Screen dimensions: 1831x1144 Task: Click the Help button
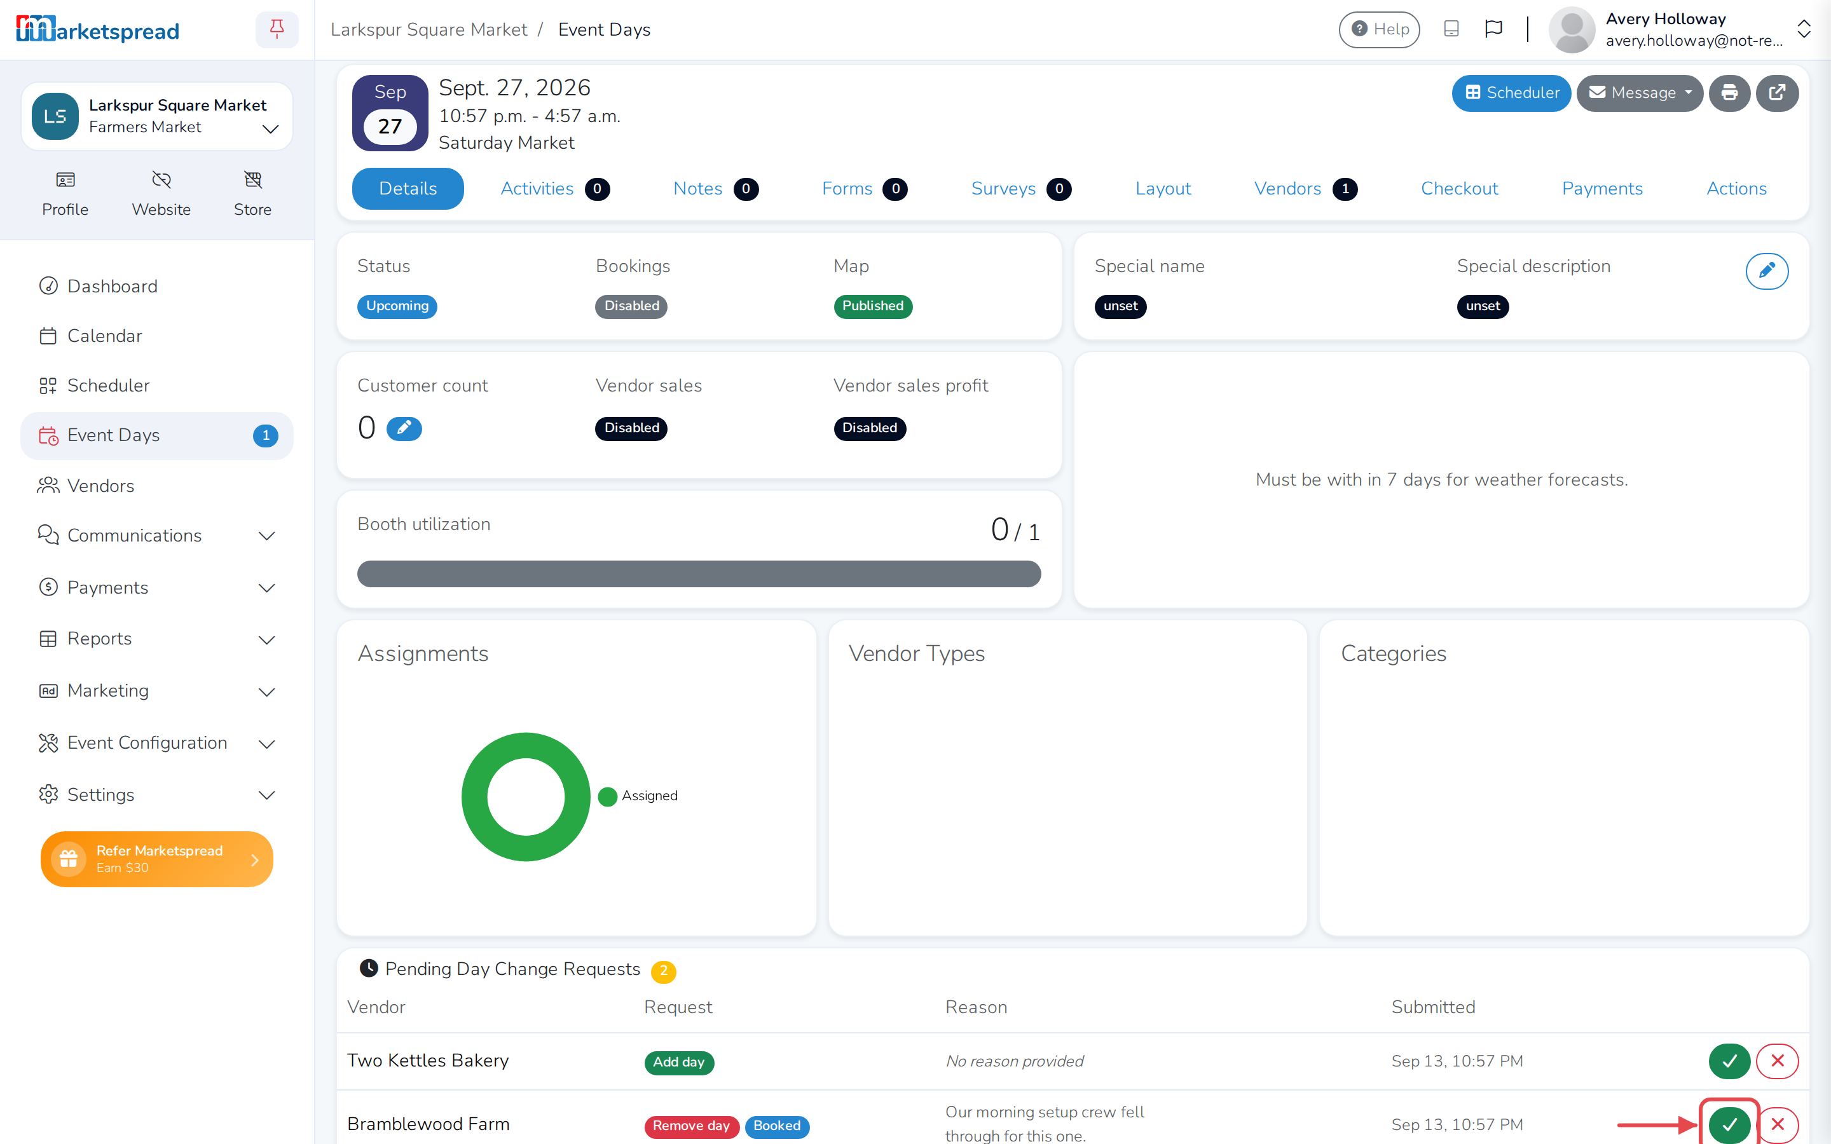(x=1380, y=29)
